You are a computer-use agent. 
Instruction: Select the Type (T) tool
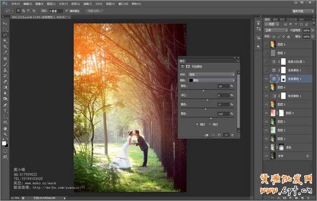[x=5, y=111]
